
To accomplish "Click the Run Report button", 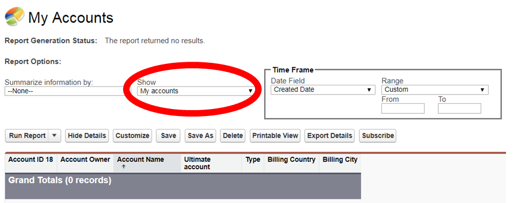I will coord(27,136).
